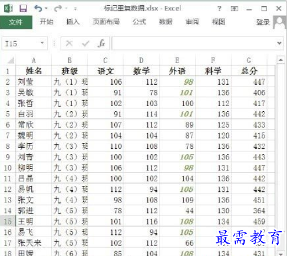Expand the Name Box dropdown

(x=42, y=43)
